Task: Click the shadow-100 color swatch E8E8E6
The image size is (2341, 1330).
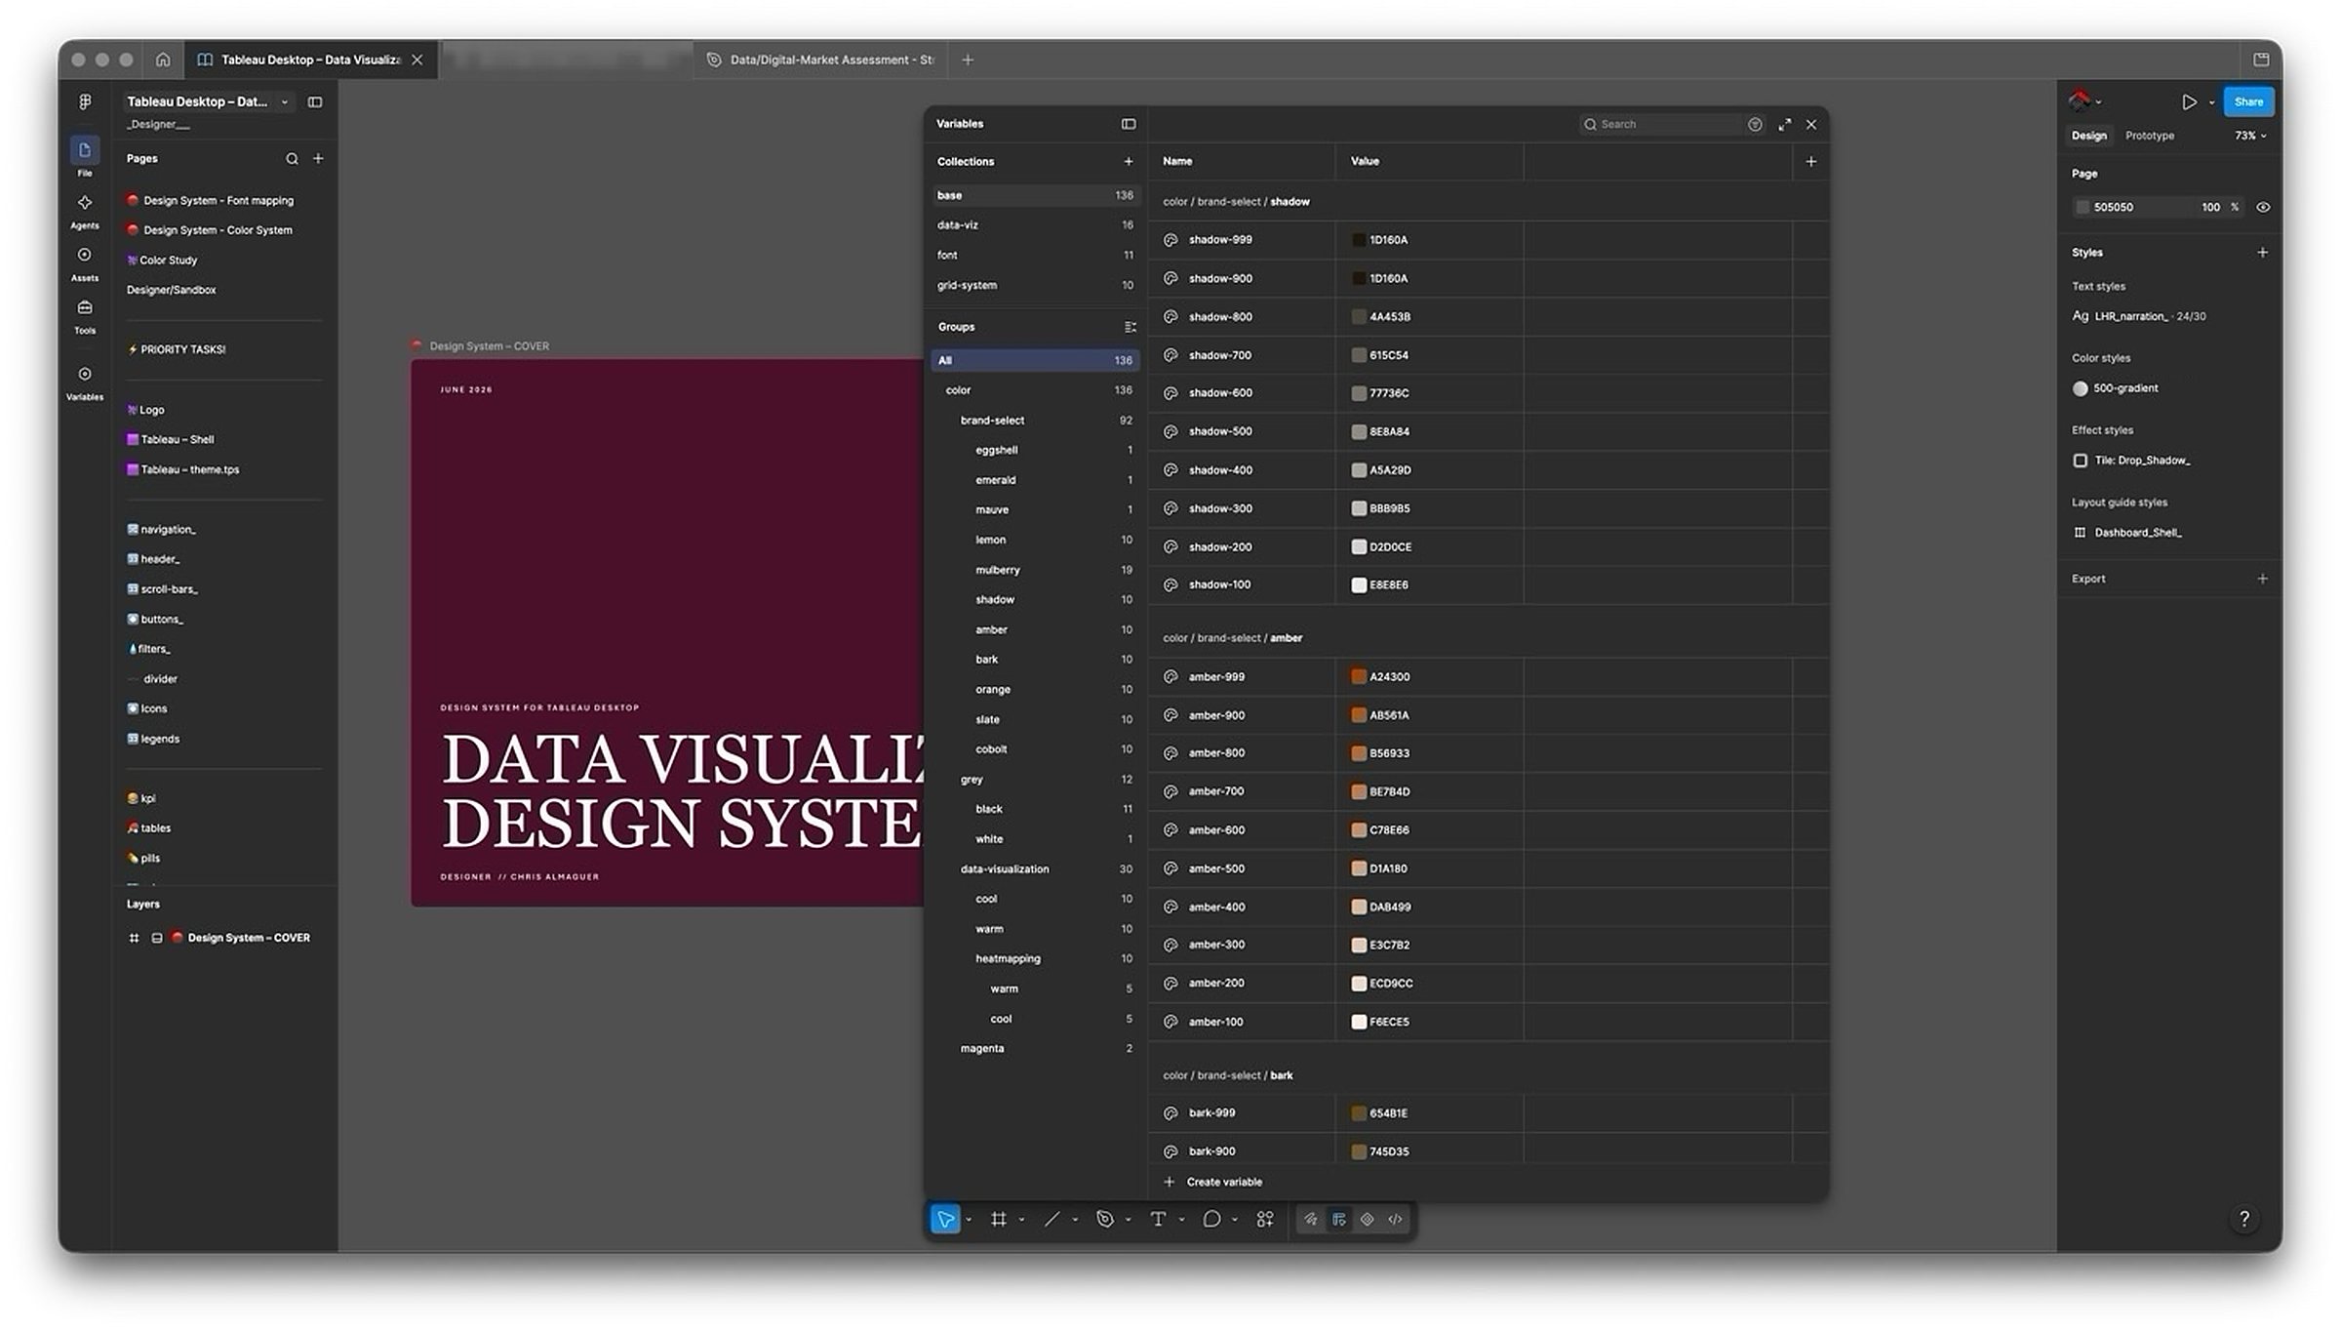Action: pyautogui.click(x=1358, y=584)
